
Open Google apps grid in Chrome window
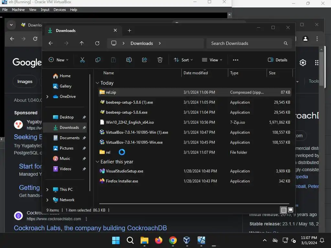point(316,63)
